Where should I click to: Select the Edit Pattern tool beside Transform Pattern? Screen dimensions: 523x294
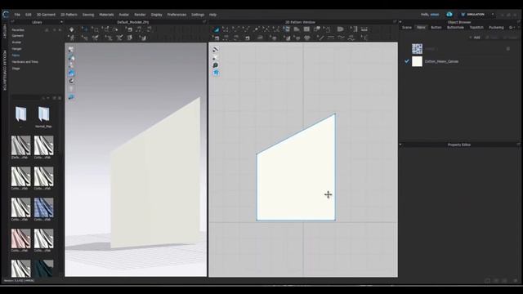pyautogui.click(x=226, y=29)
